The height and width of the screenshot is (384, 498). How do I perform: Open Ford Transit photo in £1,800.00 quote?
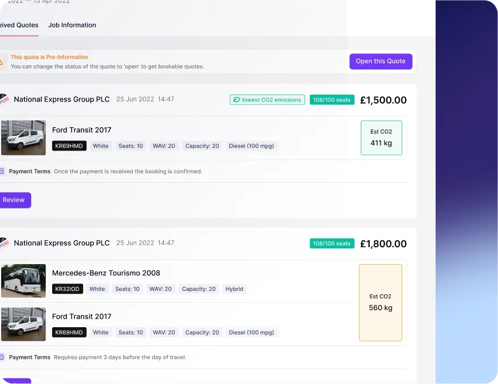[23, 324]
